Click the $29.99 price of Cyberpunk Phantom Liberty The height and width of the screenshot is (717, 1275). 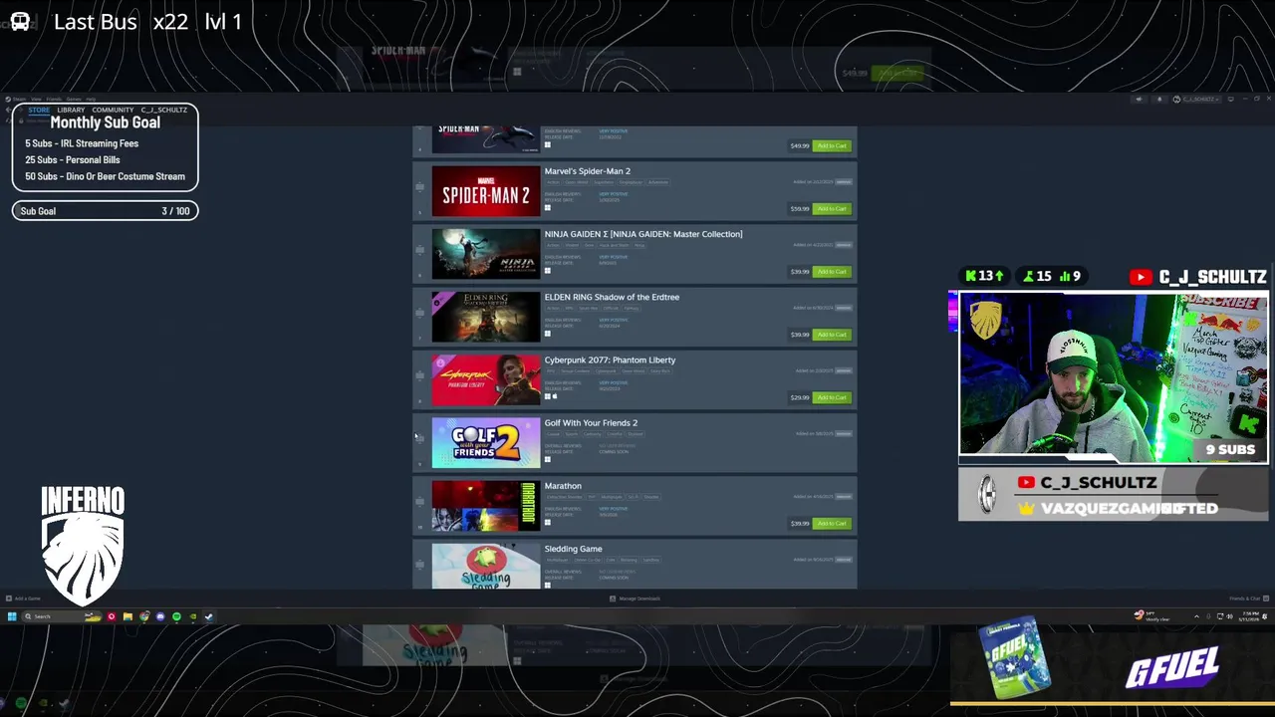(800, 397)
